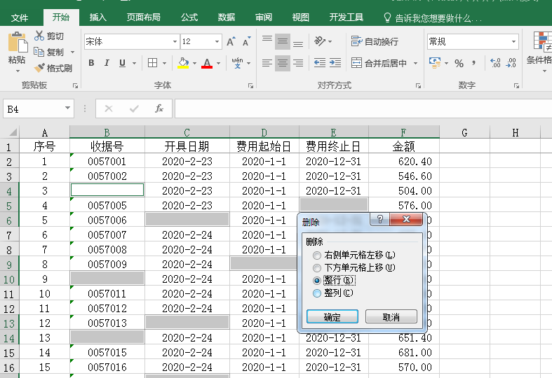Toggle bold formatting
The height and width of the screenshot is (378, 552).
coord(91,63)
